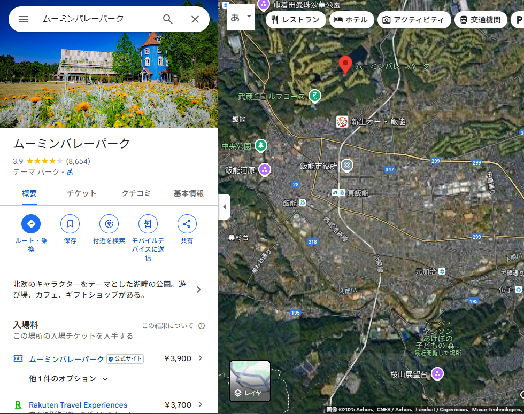Open the input mode dropdown arrow
The image size is (524, 414).
[x=249, y=17]
